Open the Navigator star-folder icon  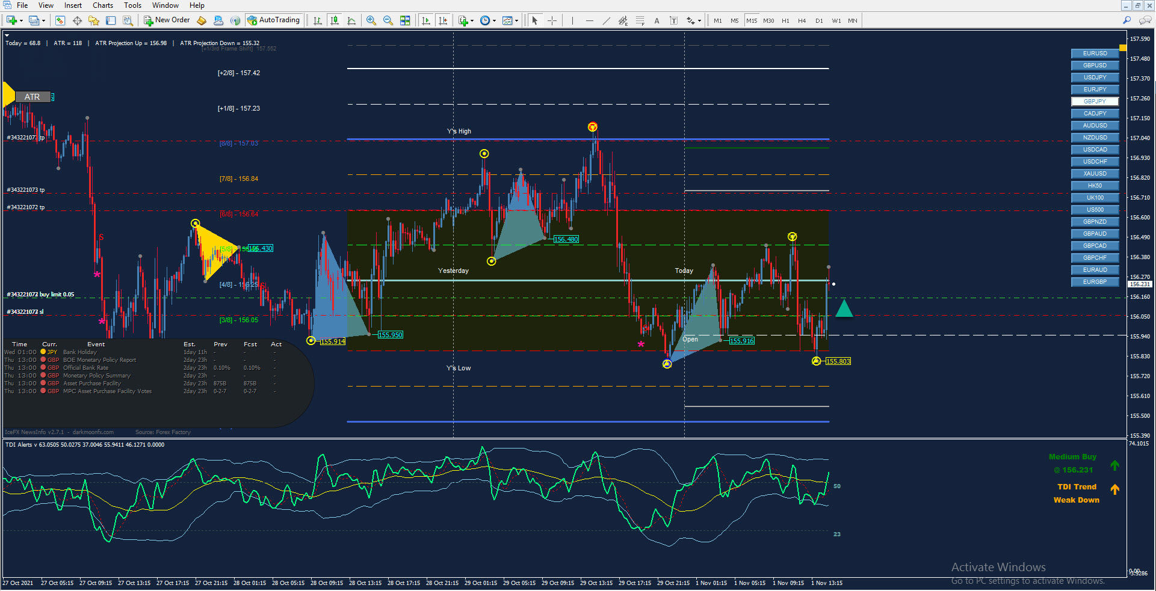[94, 20]
